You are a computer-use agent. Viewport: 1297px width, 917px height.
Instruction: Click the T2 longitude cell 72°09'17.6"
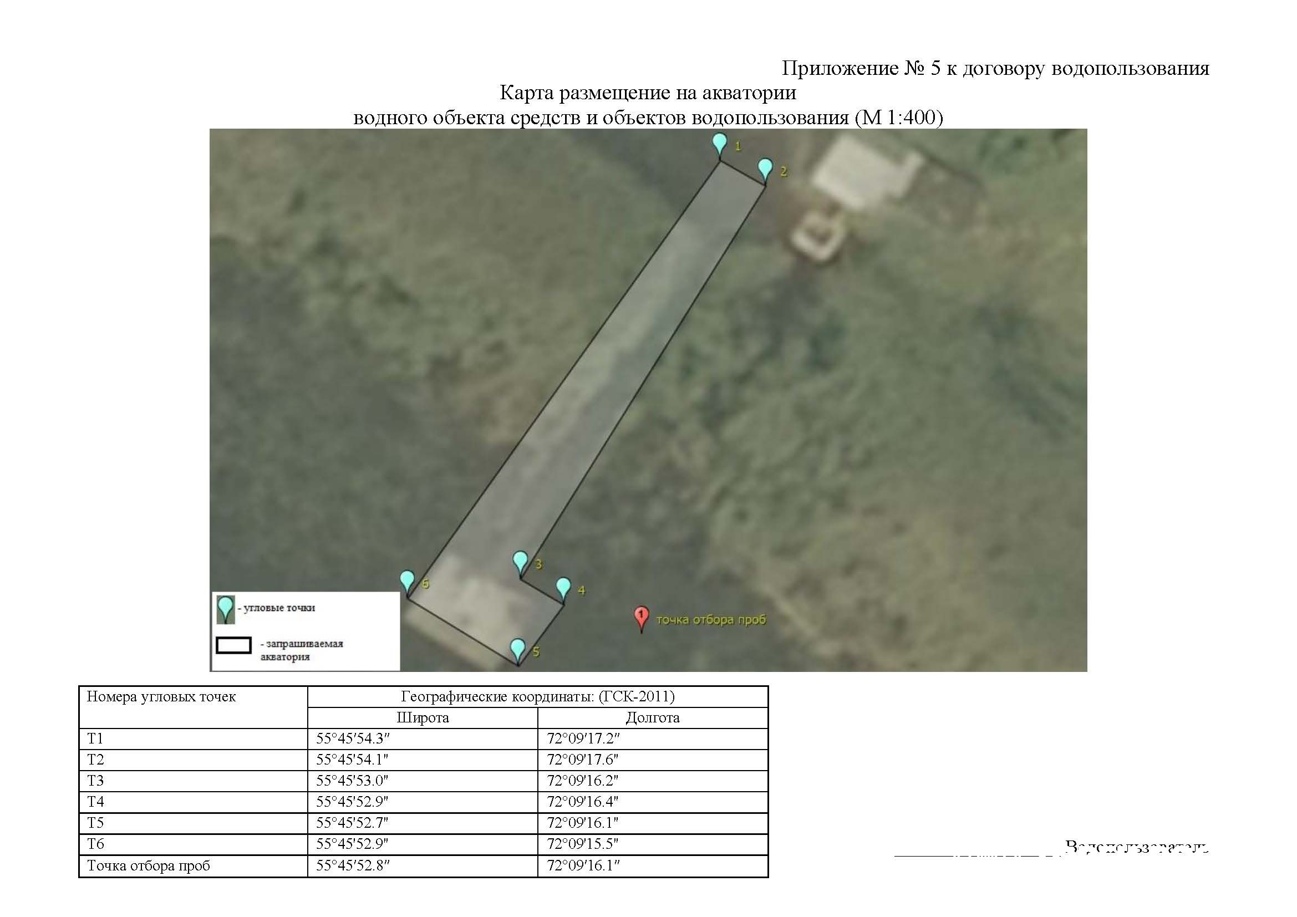pyautogui.click(x=582, y=760)
